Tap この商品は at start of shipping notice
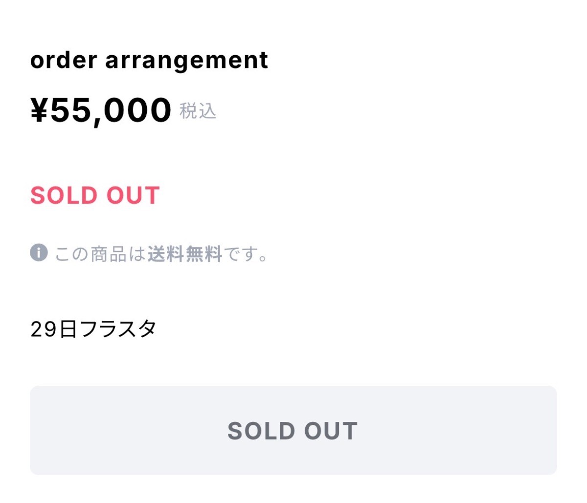 tap(100, 254)
